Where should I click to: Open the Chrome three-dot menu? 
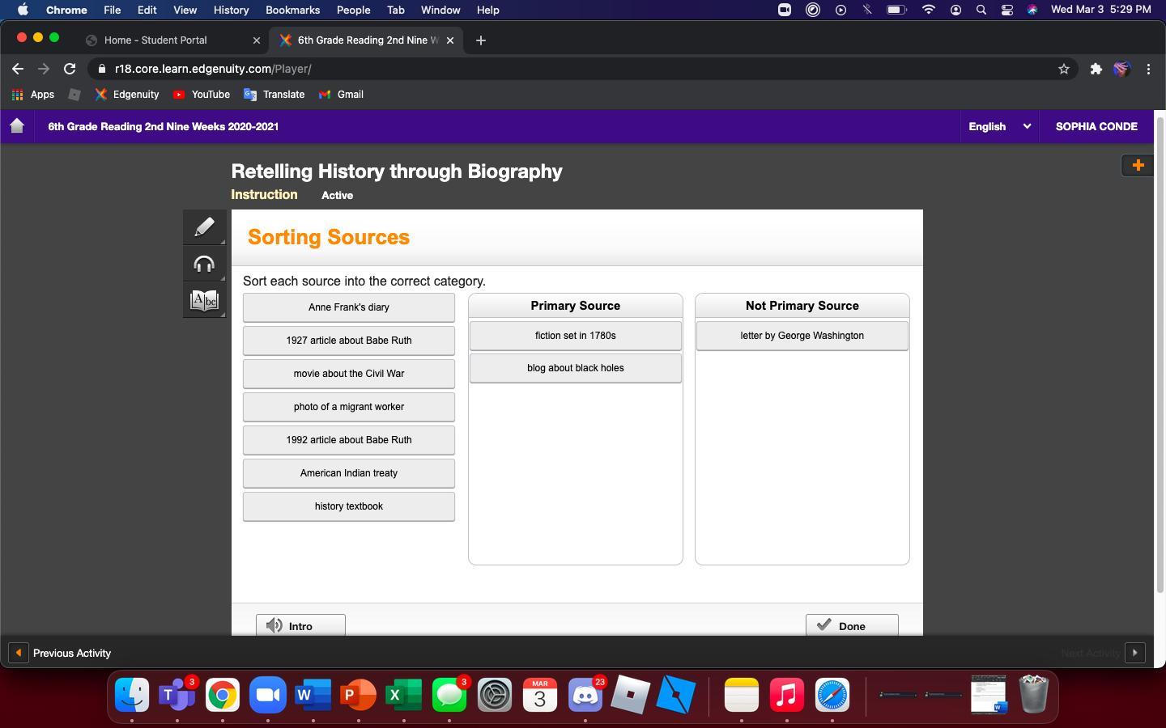point(1148,69)
